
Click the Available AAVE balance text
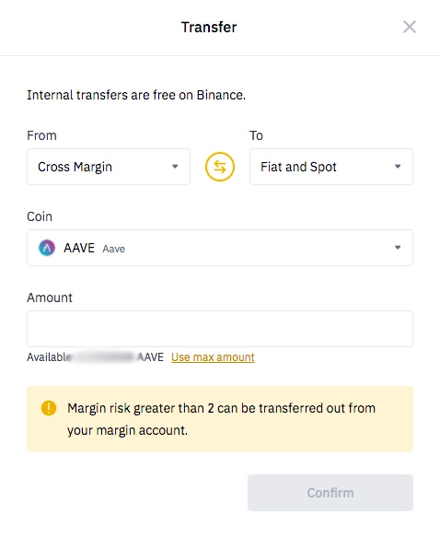pos(95,357)
